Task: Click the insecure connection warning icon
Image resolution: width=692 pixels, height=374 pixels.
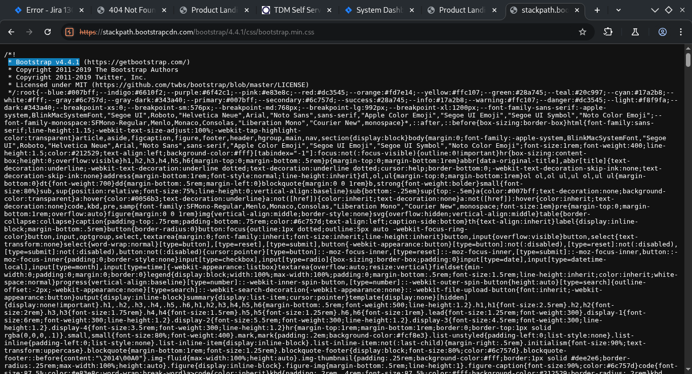Action: 70,32
